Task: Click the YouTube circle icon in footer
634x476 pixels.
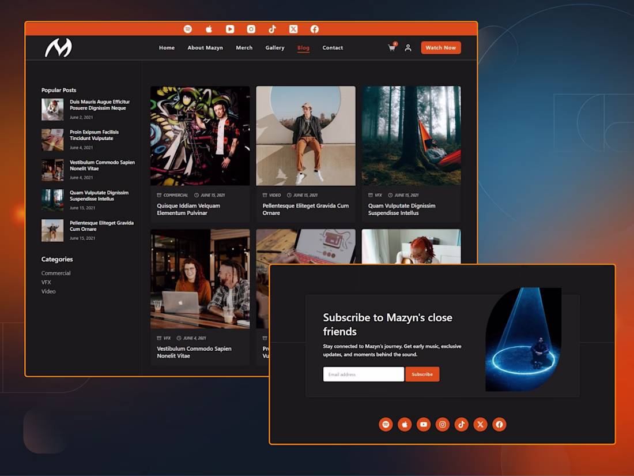Action: coord(424,424)
